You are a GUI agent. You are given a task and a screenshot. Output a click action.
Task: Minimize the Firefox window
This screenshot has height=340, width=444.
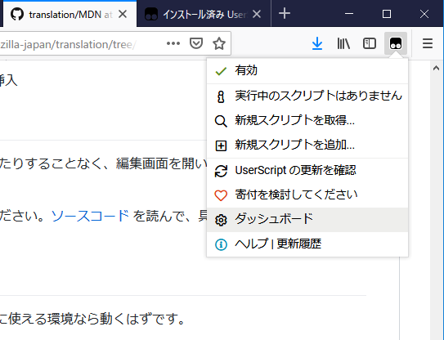349,14
